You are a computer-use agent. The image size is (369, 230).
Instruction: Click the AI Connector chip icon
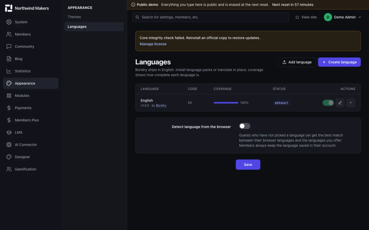point(9,145)
